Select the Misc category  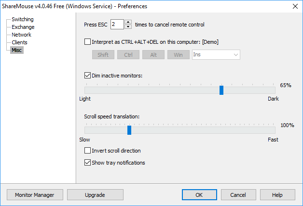pyautogui.click(x=17, y=50)
